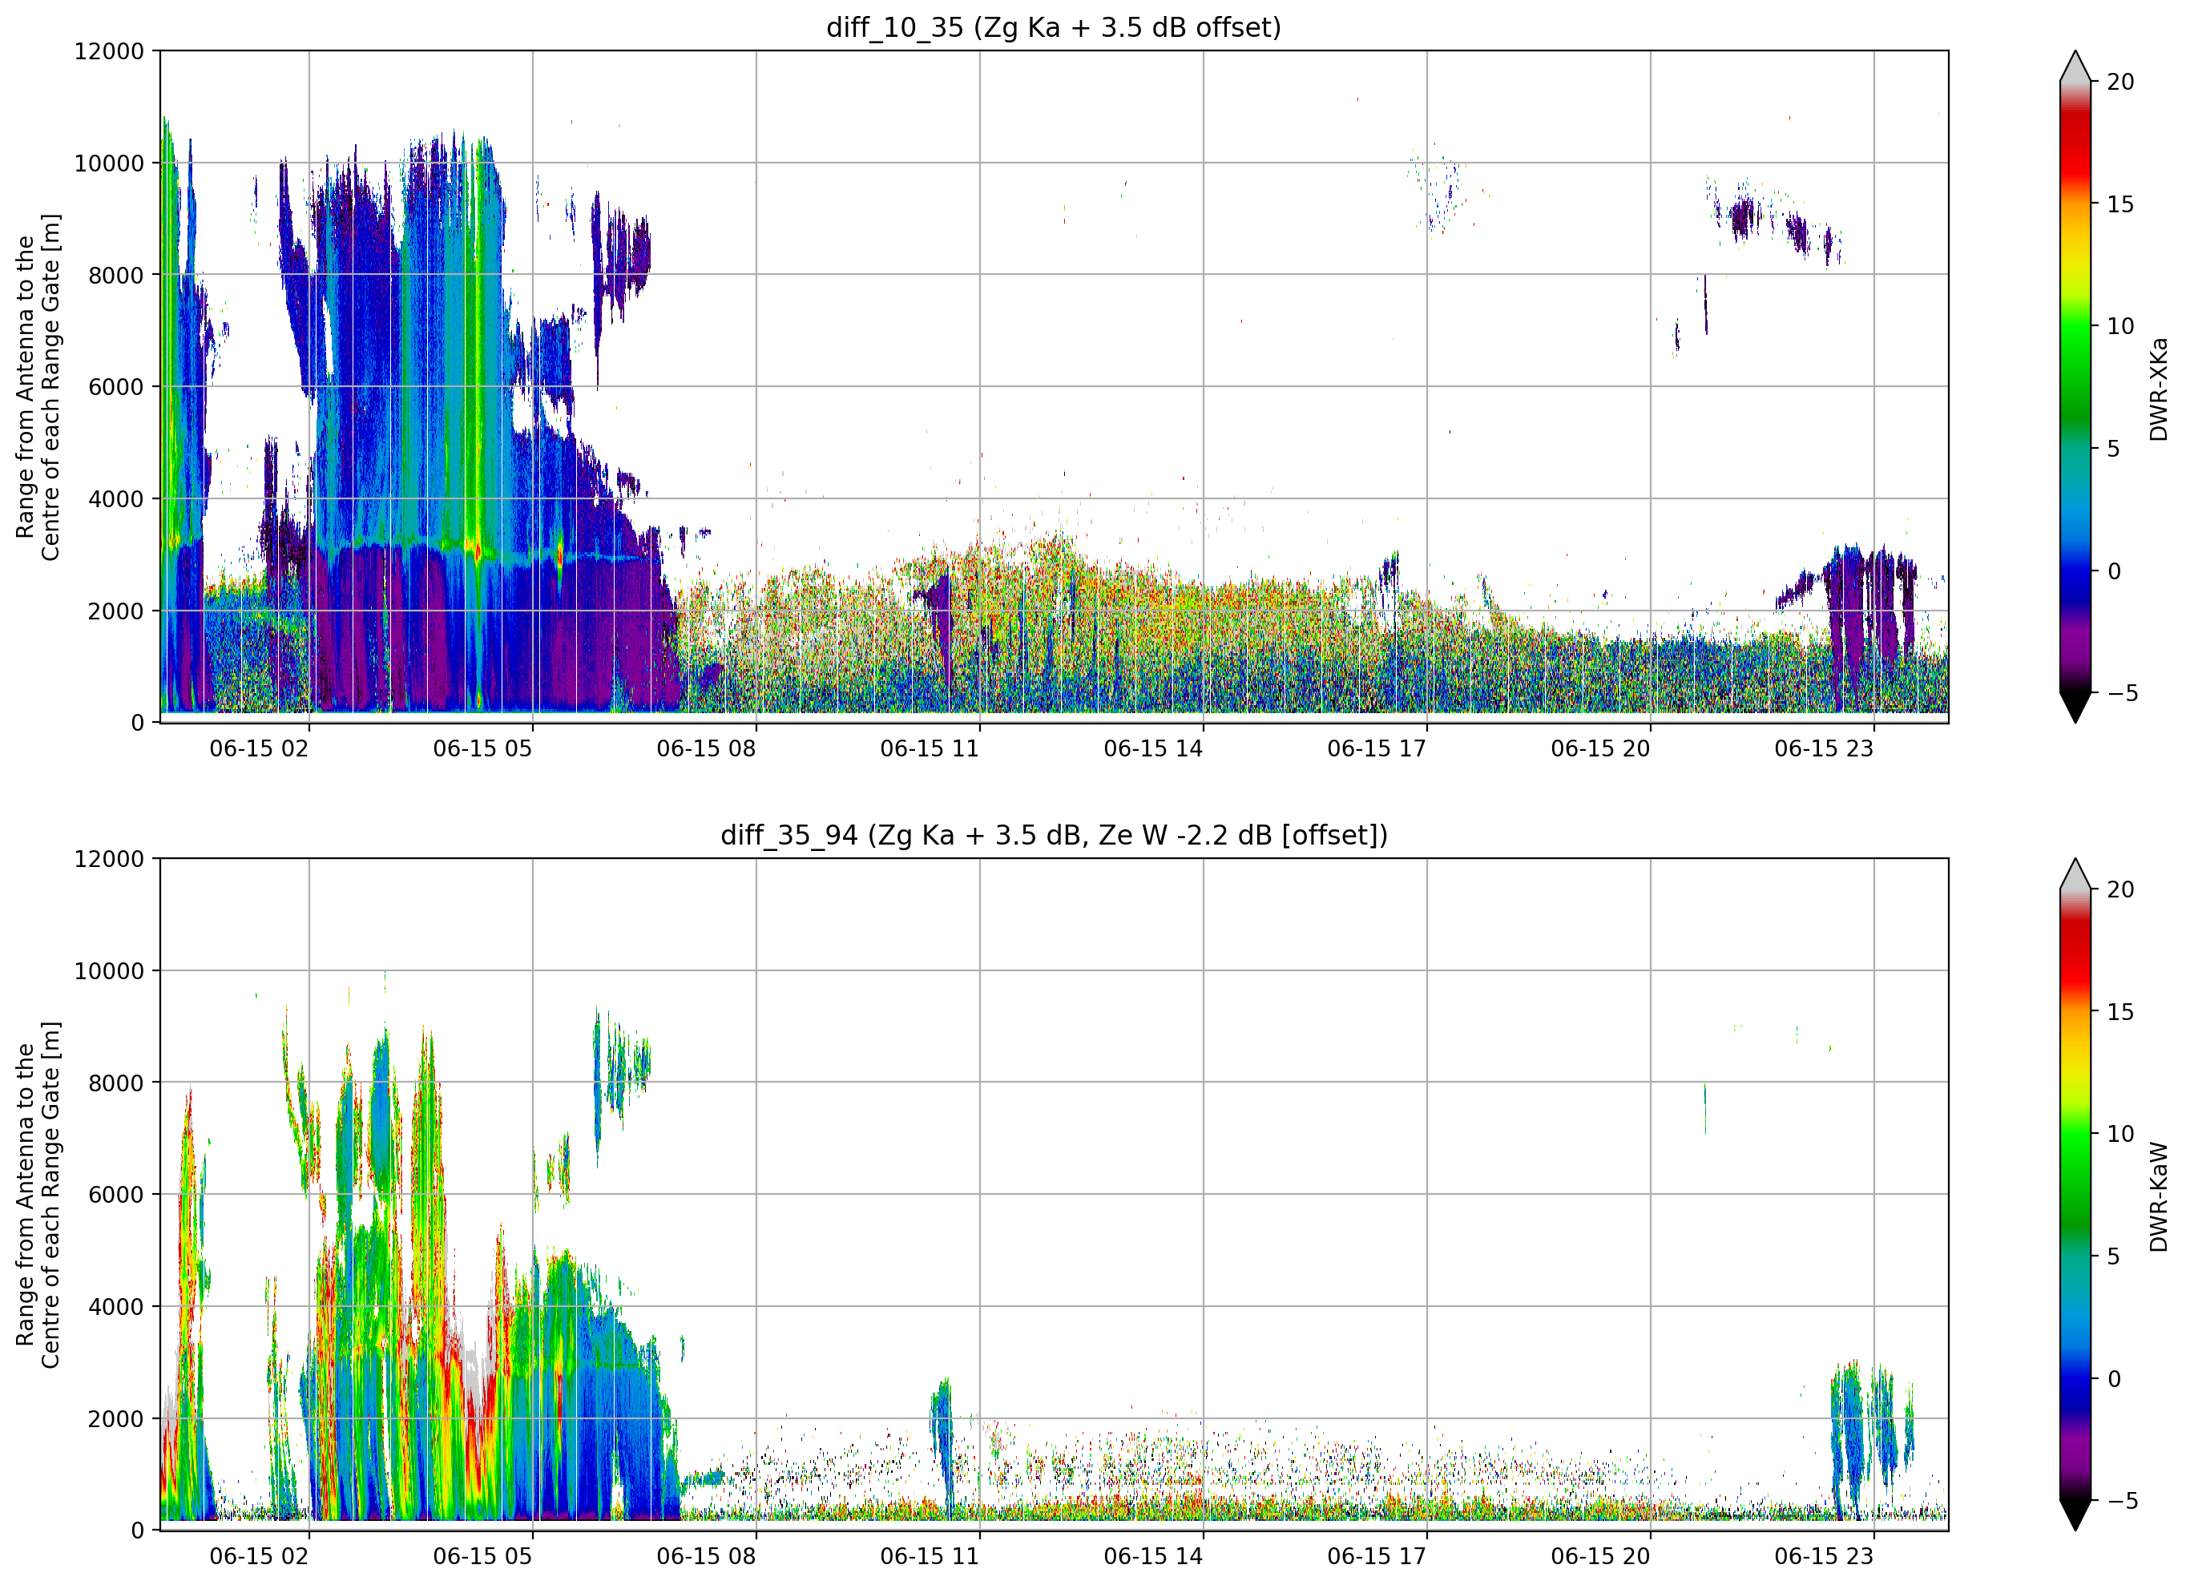The image size is (2186, 1585).
Task: Click the "06-15 20" time tick under the diff_35_94 plot
Action: point(1600,1557)
